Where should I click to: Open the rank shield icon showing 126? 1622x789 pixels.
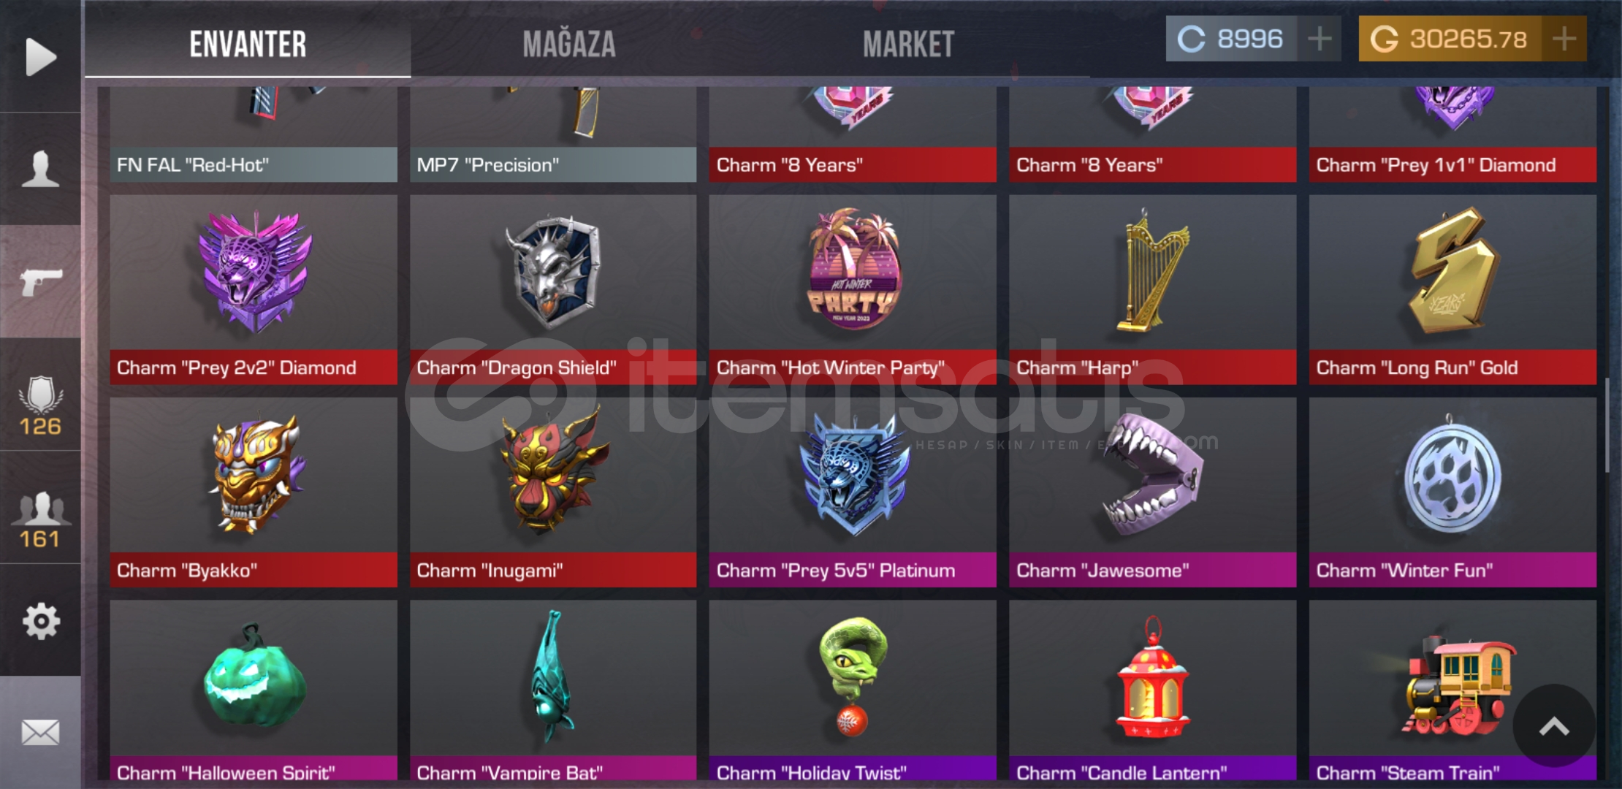point(41,405)
